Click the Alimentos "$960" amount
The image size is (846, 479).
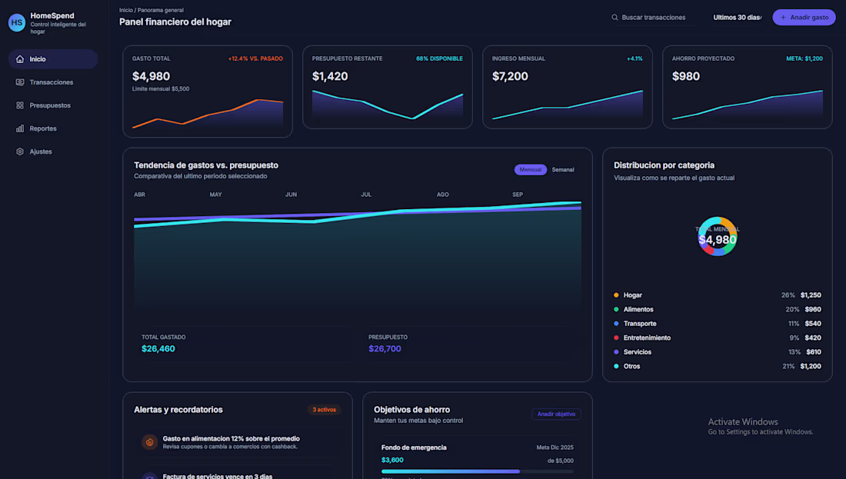pos(813,310)
